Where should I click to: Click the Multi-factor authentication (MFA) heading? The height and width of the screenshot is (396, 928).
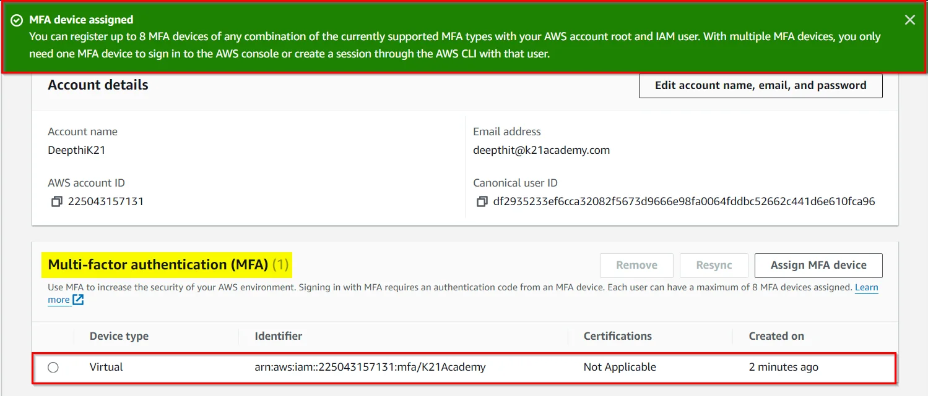[158, 265]
